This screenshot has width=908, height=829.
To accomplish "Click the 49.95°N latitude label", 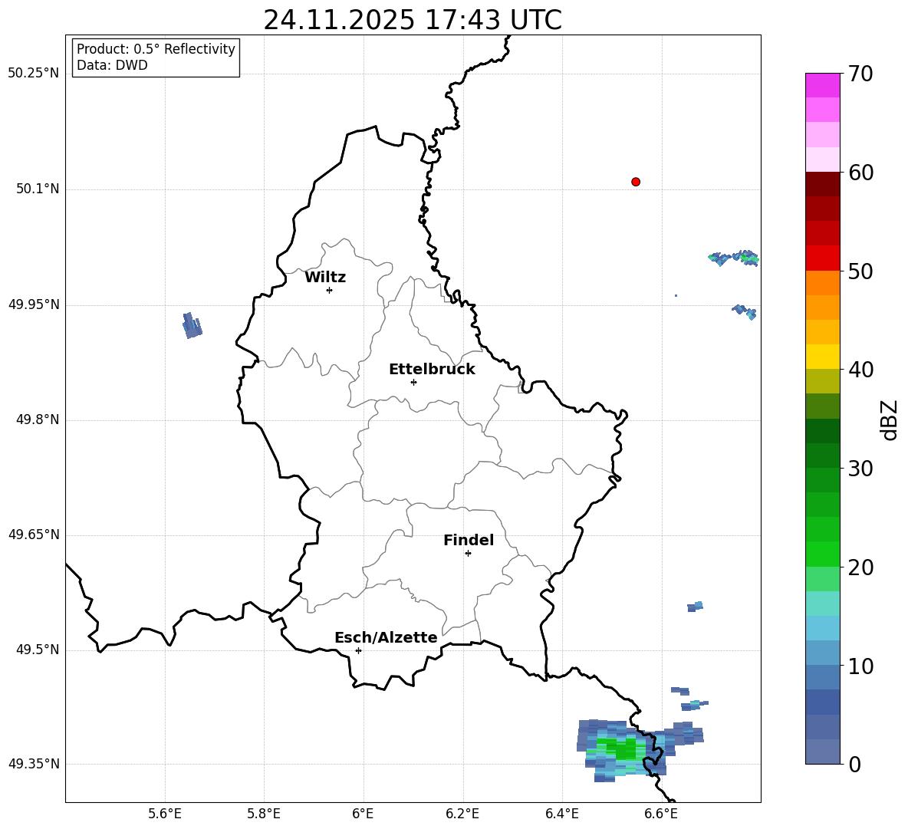I will [x=33, y=304].
